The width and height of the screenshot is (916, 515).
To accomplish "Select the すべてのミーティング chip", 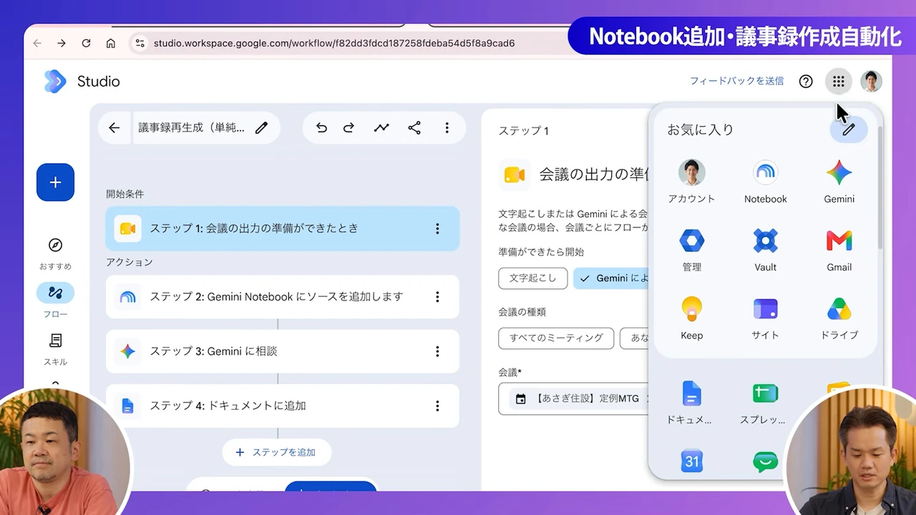I will point(556,338).
